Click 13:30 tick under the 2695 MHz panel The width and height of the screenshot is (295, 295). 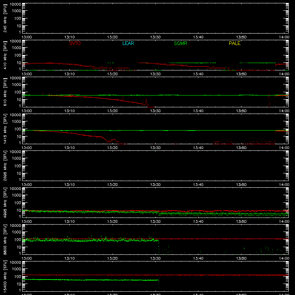point(155,185)
